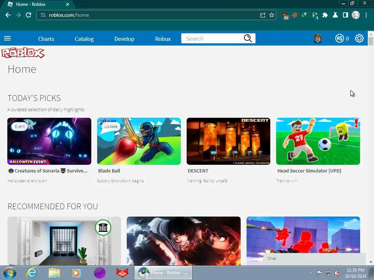Open the Robux page from the navbar

click(x=163, y=39)
